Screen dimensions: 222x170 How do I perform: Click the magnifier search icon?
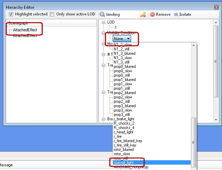click(x=102, y=14)
